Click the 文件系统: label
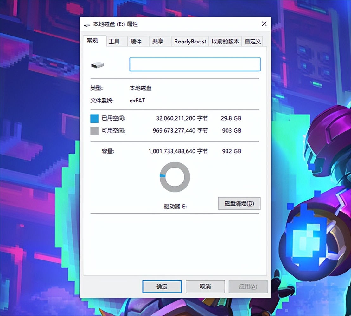351x316 pixels. (x=102, y=100)
